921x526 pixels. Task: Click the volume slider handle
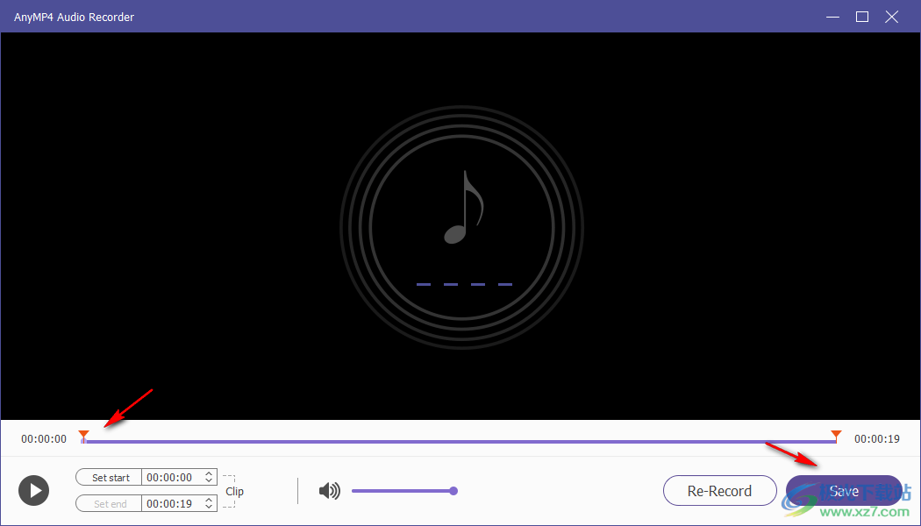tap(453, 491)
